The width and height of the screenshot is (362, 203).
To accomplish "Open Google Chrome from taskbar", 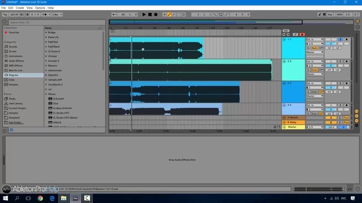I will click(x=40, y=198).
